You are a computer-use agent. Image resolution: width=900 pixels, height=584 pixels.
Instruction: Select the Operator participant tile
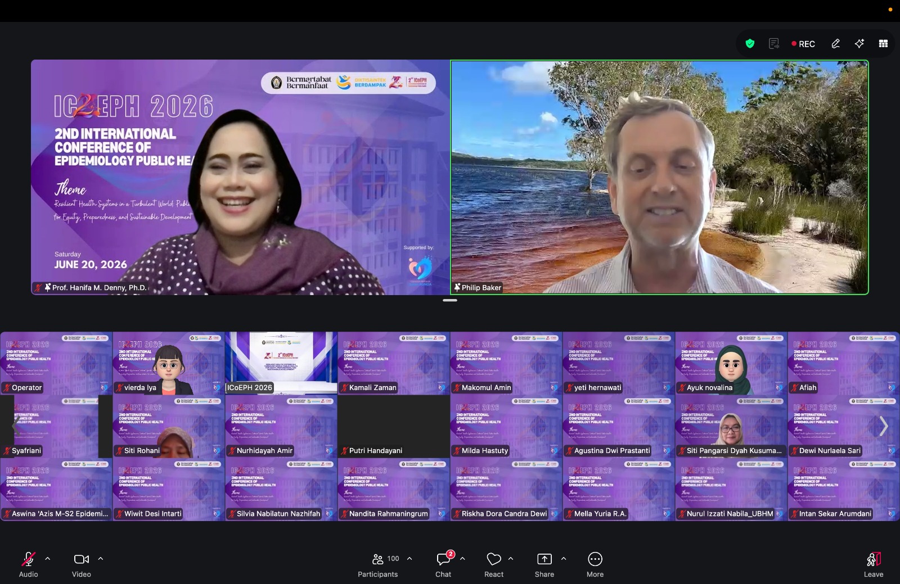click(56, 363)
